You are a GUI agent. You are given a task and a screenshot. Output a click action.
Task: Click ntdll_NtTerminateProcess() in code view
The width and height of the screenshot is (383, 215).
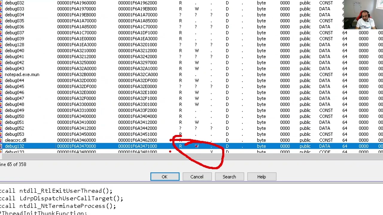coord(68,206)
